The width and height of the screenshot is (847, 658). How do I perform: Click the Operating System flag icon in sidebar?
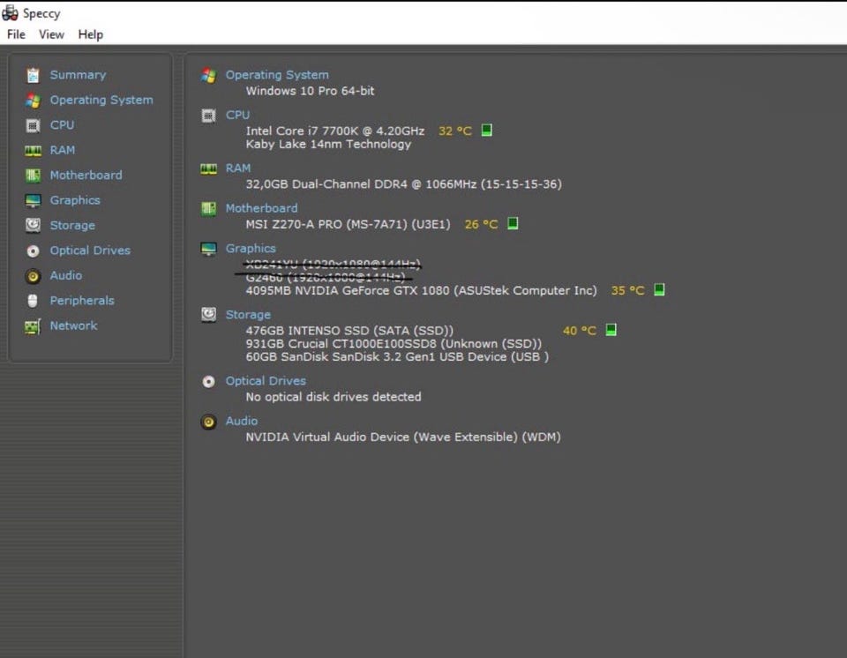[33, 101]
